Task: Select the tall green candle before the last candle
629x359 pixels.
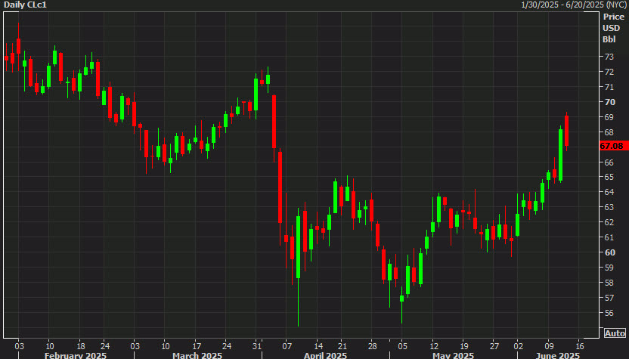Action: [x=560, y=154]
